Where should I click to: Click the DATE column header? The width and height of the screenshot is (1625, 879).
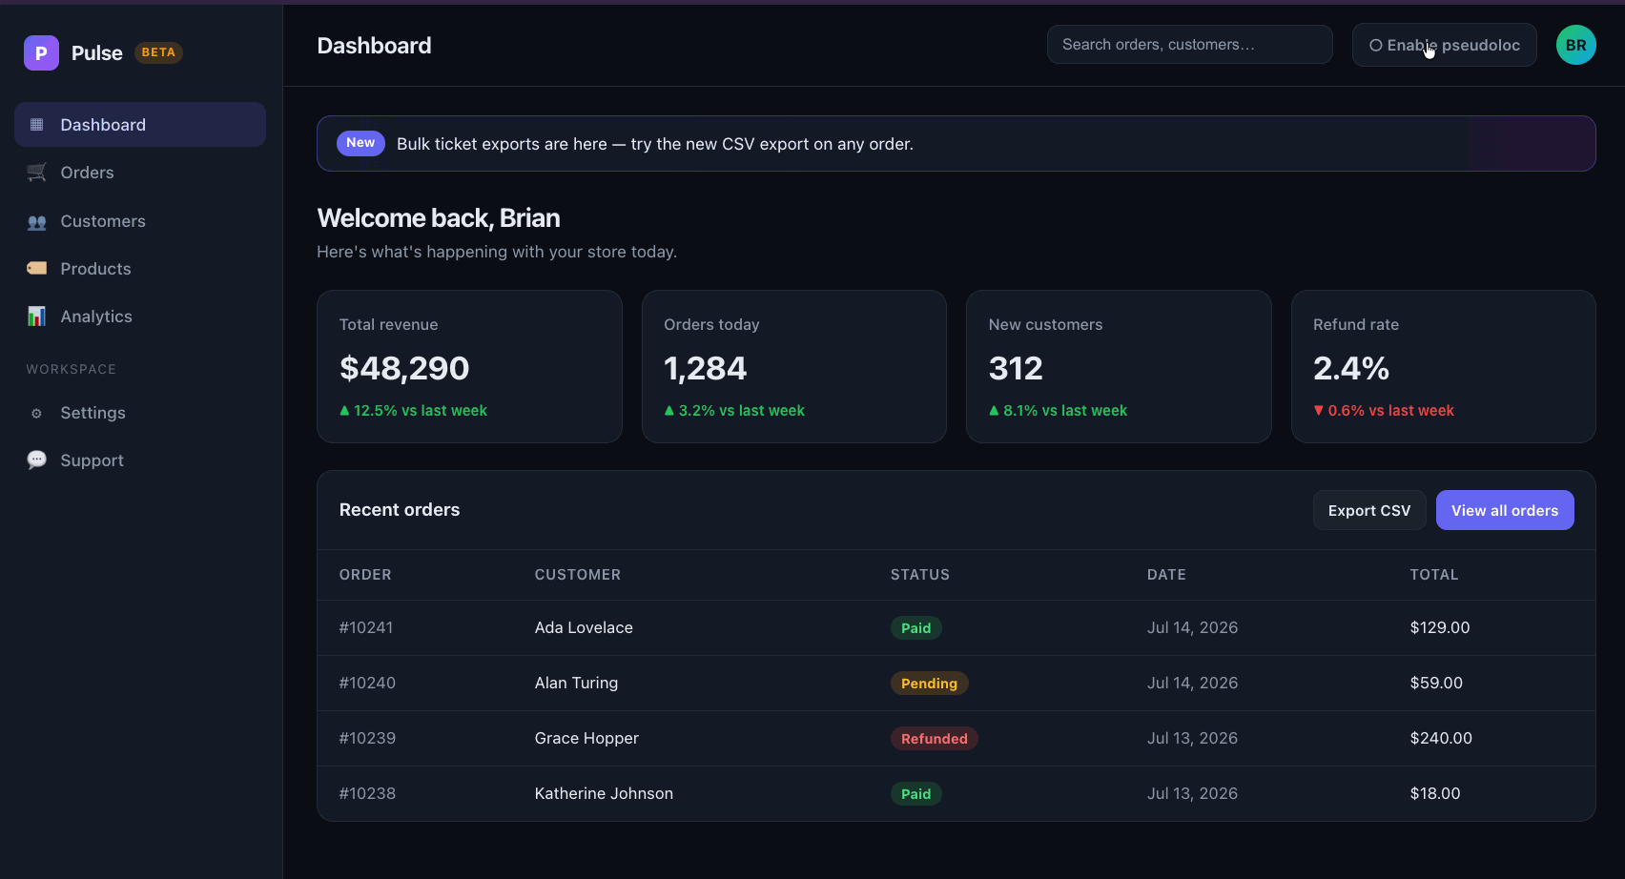pyautogui.click(x=1166, y=575)
